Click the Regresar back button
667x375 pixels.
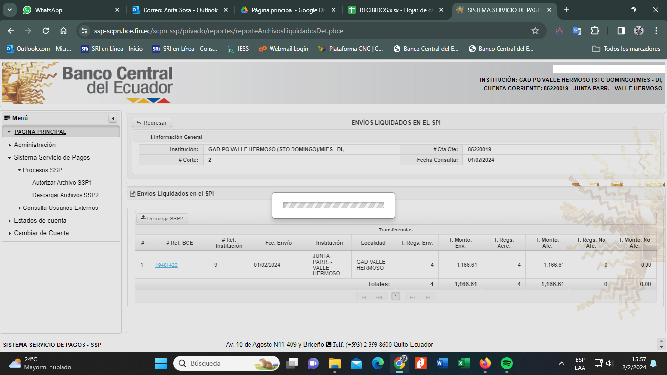pyautogui.click(x=152, y=123)
